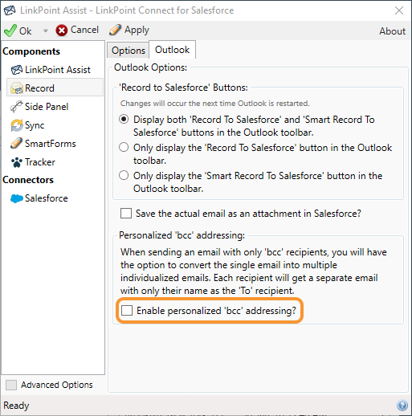Select only 'Smart Record To Salesforce' radio
The image size is (412, 416).
pos(124,175)
